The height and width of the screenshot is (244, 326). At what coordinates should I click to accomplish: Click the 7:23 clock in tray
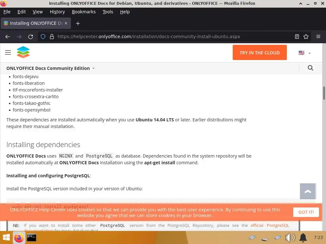coord(318,237)
